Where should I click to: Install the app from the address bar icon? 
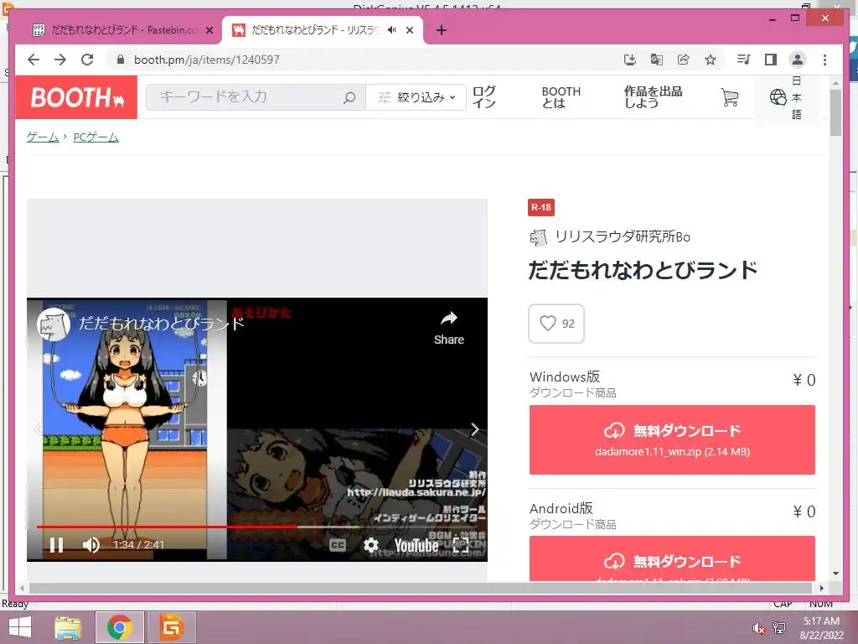[630, 60]
